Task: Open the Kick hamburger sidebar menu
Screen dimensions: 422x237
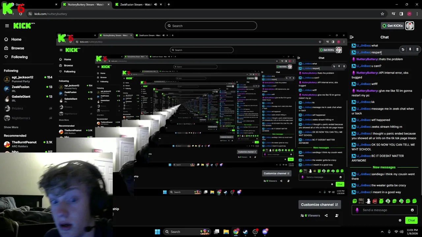Action: [x=7, y=26]
